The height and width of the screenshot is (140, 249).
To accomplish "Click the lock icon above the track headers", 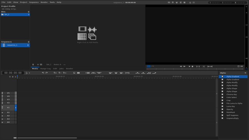I will point(16,77).
